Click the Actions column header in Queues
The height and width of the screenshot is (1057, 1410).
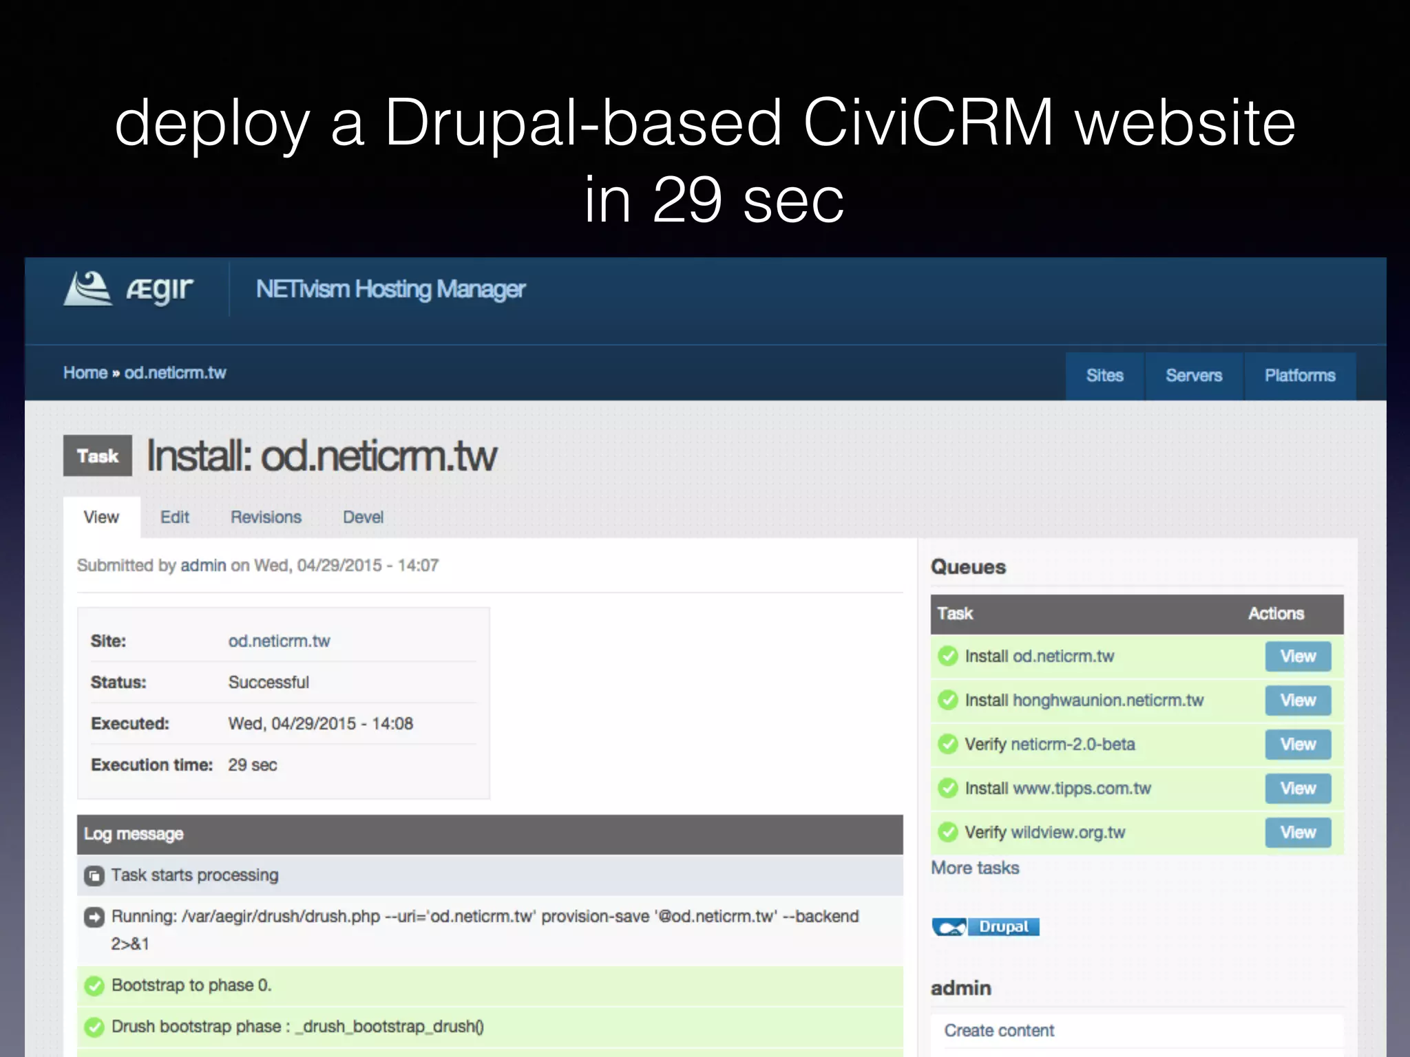coord(1276,614)
